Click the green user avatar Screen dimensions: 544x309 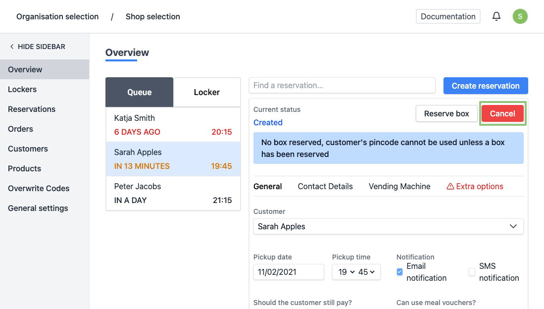(x=520, y=16)
